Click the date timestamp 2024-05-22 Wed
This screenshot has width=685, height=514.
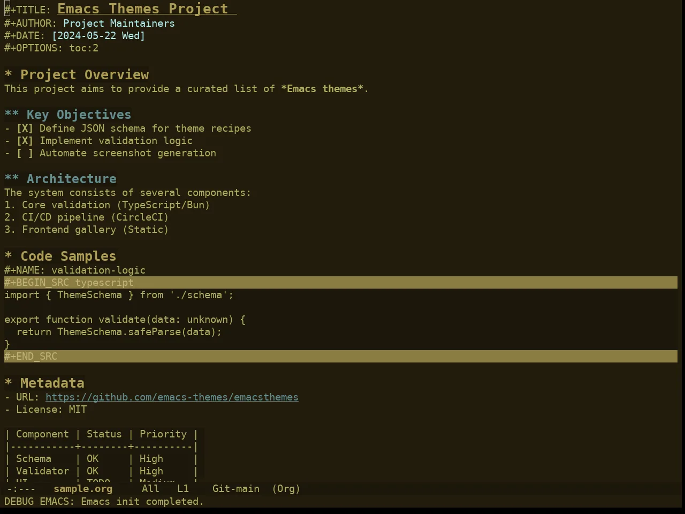coord(98,36)
